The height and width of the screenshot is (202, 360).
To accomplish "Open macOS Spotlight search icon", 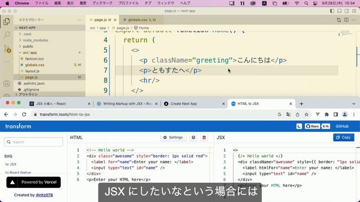I will [306, 3].
